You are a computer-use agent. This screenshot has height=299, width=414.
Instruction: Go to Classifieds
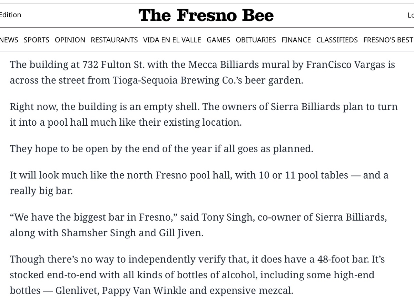[337, 40]
